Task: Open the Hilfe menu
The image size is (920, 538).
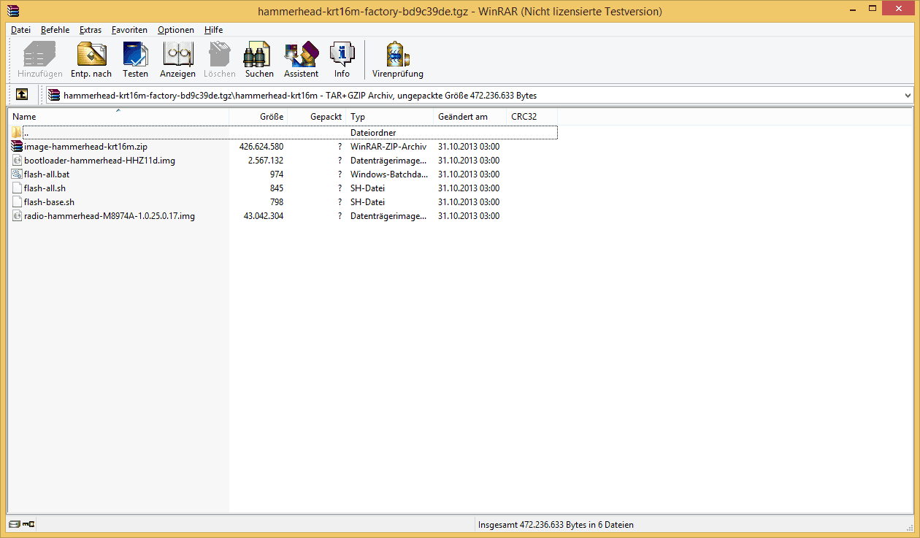Action: pyautogui.click(x=214, y=30)
